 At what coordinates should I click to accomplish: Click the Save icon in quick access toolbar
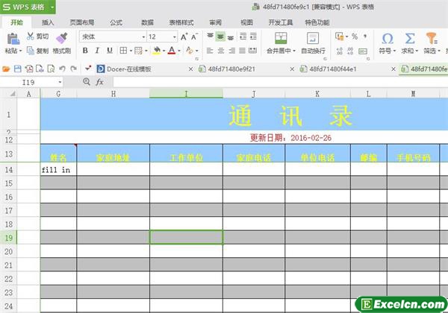click(17, 69)
